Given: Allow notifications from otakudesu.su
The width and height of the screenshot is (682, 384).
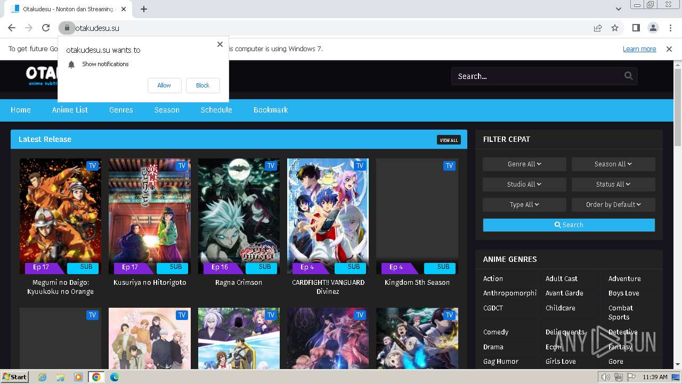Looking at the screenshot, I should tap(164, 85).
